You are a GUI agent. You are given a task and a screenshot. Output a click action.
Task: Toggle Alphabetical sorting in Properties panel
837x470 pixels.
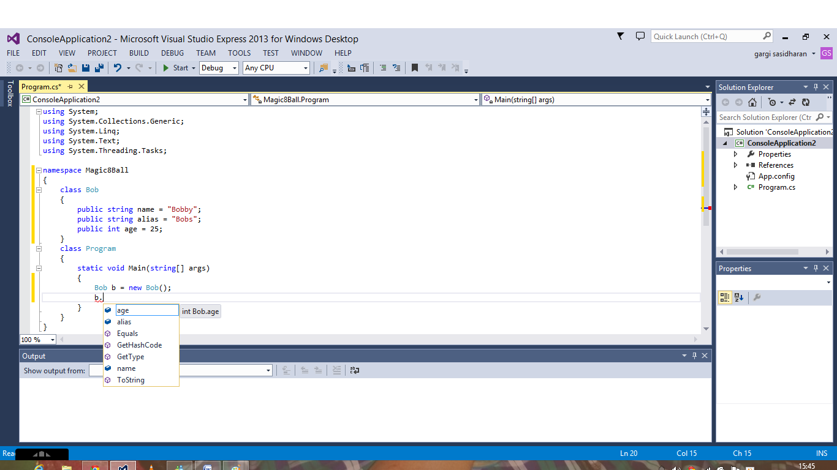coord(739,297)
